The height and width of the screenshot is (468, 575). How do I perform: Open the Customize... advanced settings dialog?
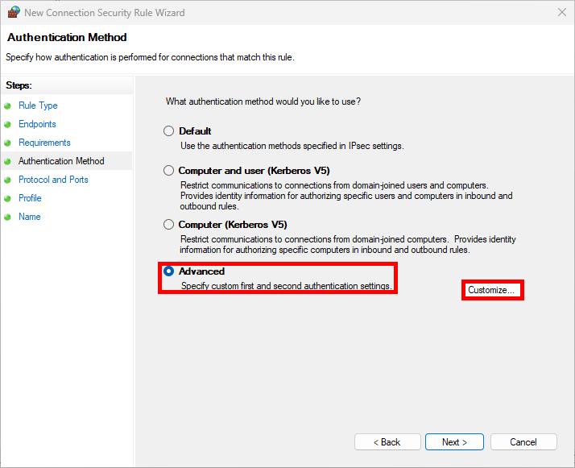pos(492,290)
